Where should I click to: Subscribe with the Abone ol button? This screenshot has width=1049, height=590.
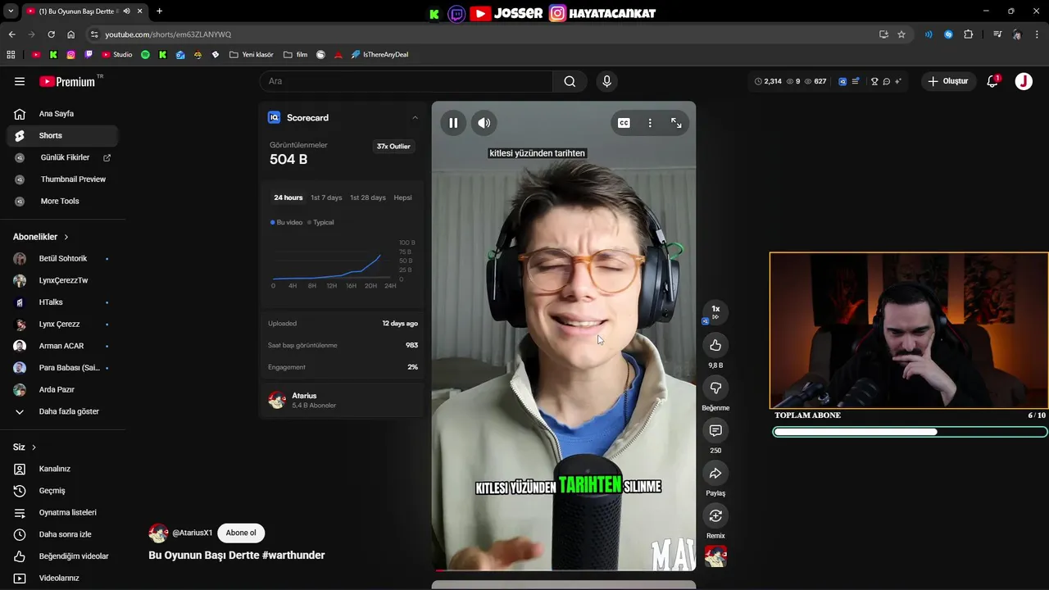pyautogui.click(x=241, y=533)
